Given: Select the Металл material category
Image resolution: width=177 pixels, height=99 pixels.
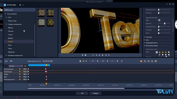Looking at the screenshot, I should 11,28.
